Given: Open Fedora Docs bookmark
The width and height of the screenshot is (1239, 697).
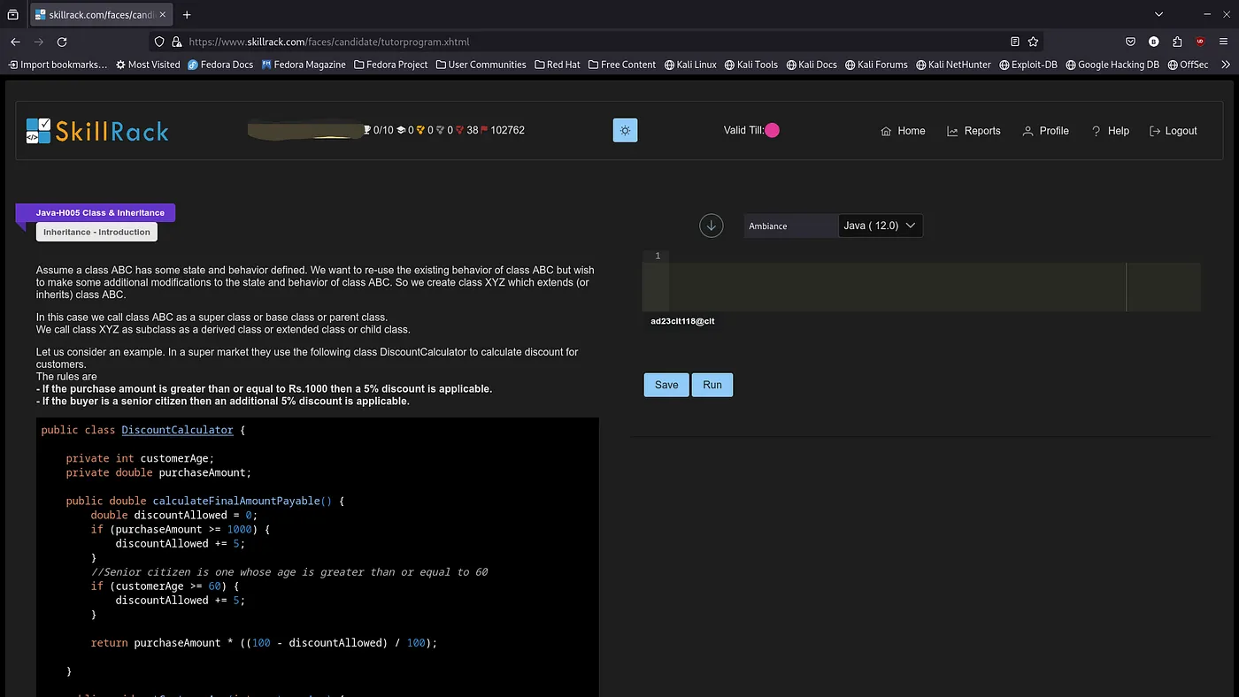Looking at the screenshot, I should [x=220, y=65].
